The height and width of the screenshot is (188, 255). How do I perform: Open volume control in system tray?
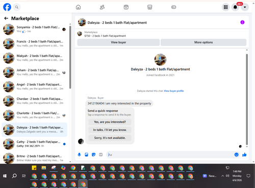point(227,176)
